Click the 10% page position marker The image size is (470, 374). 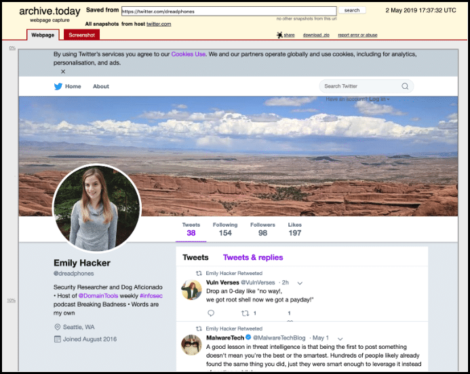point(11,300)
